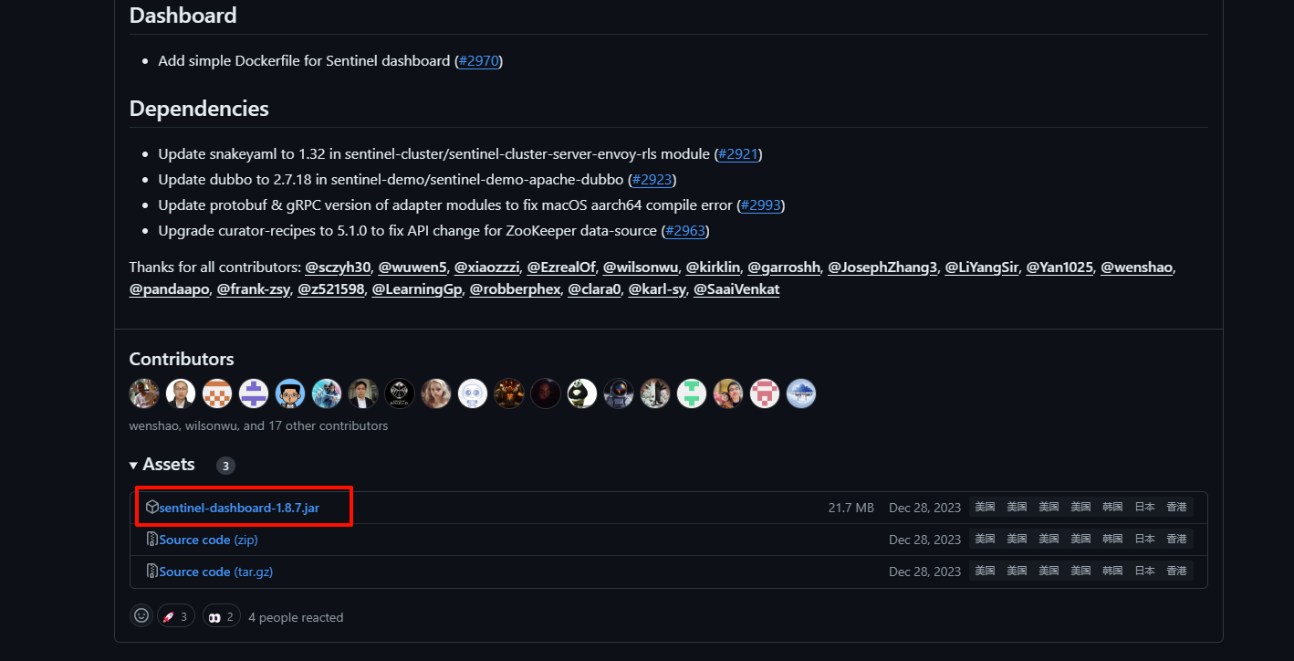Viewport: 1294px width, 661px height.
Task: Click the zip file icon beside Source code (zip)
Action: pyautogui.click(x=152, y=539)
